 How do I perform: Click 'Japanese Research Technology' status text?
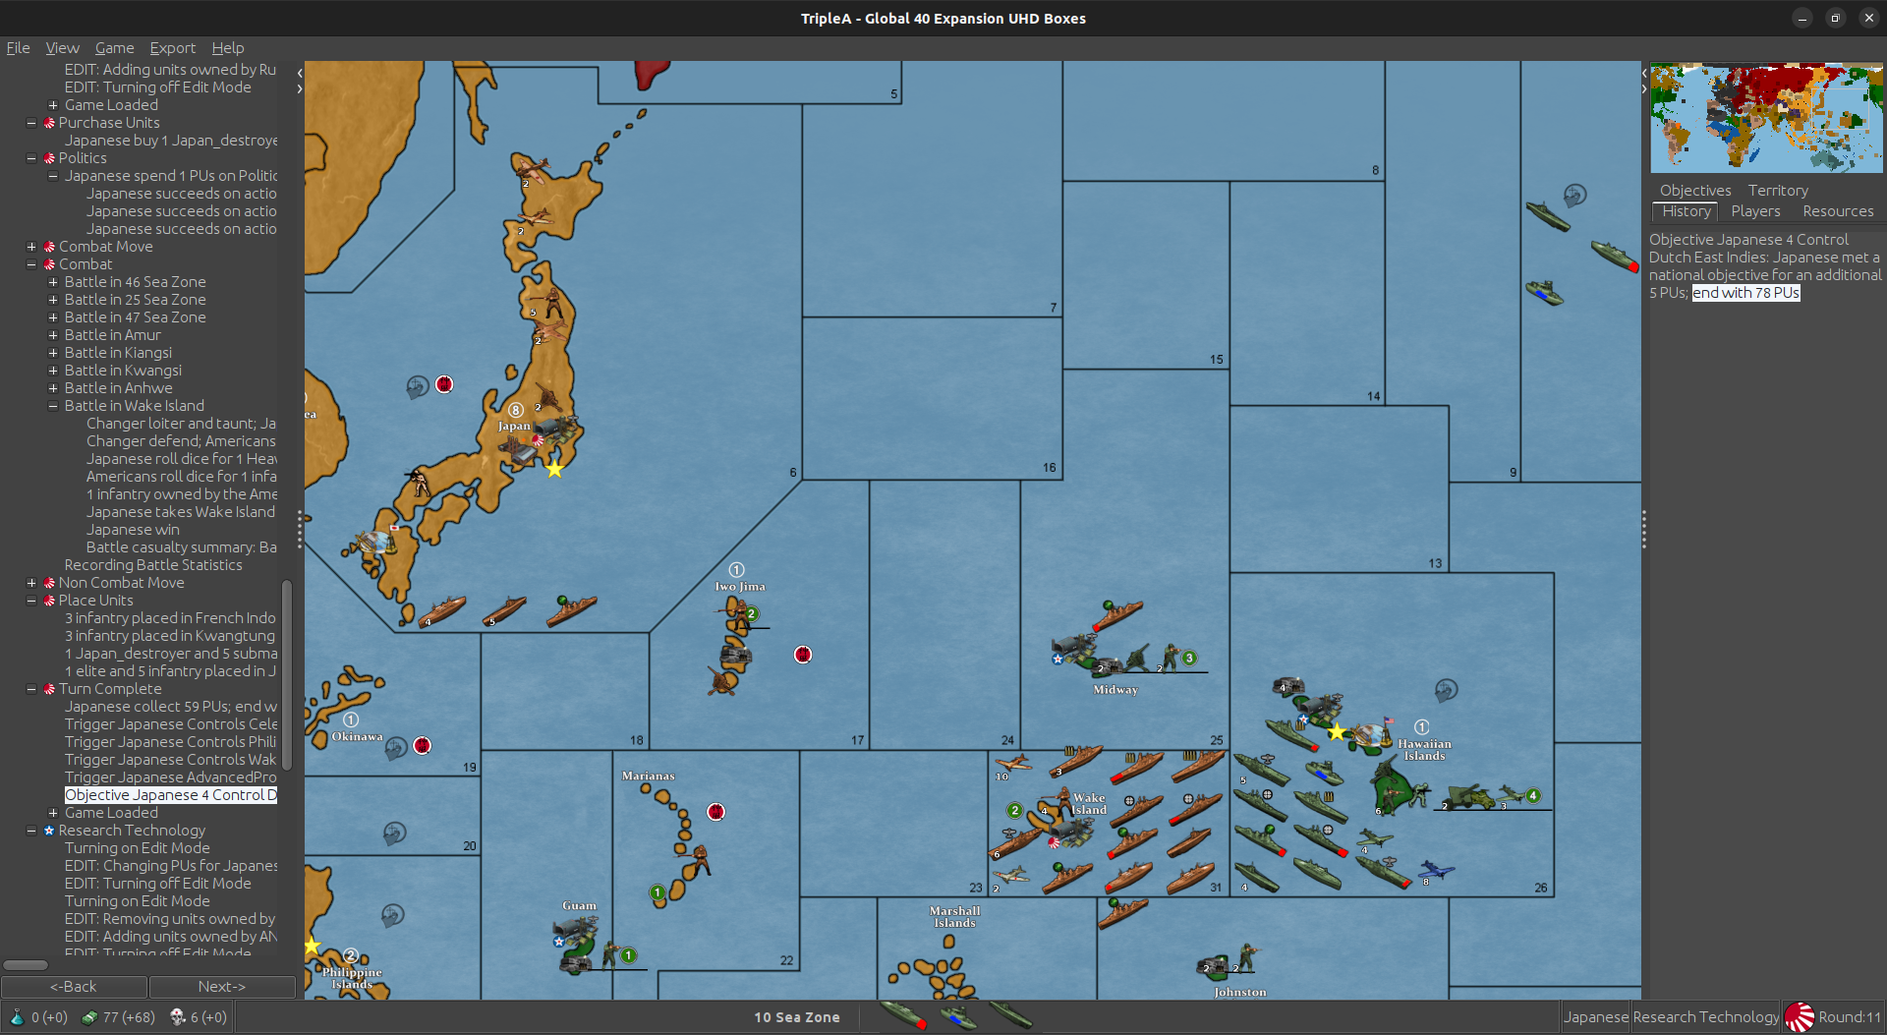pyautogui.click(x=1671, y=1017)
